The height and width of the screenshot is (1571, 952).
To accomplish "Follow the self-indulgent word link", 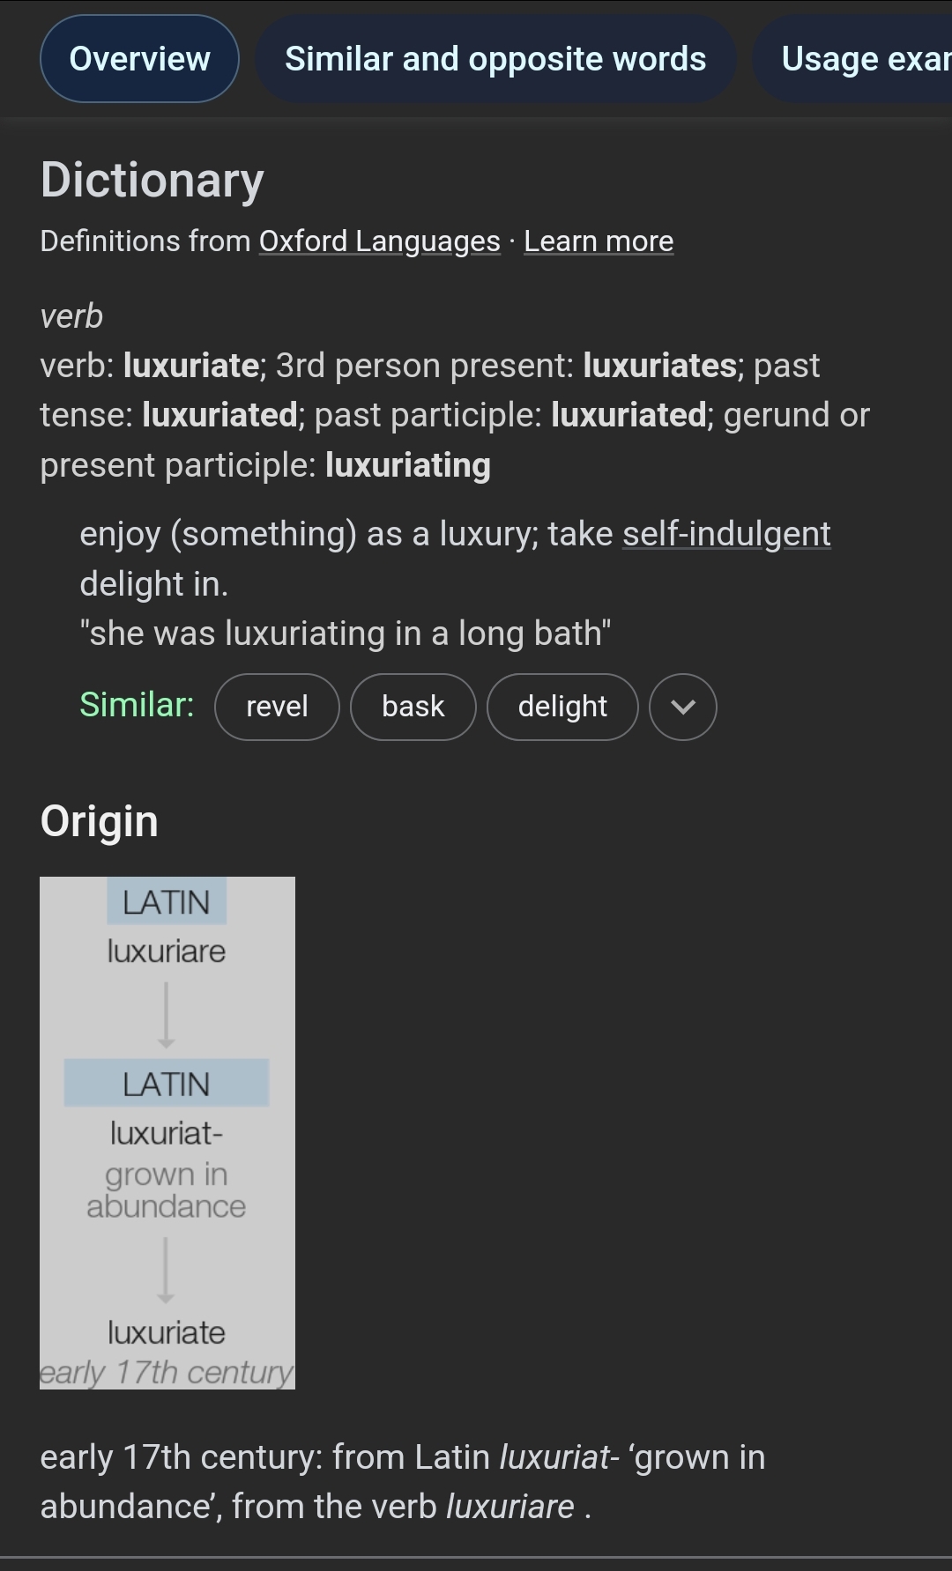I will tap(726, 534).
